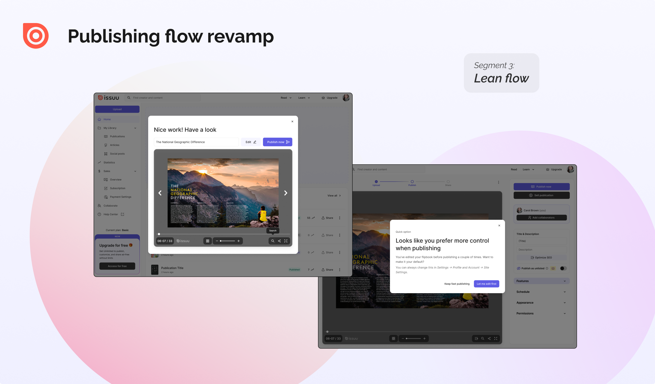
Task: Expand the My Library chevron in the sidebar
Action: pyautogui.click(x=135, y=128)
